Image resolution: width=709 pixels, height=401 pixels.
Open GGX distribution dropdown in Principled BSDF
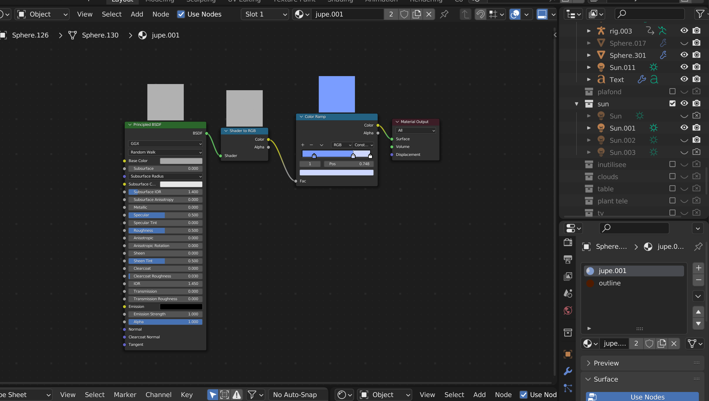pyautogui.click(x=165, y=144)
